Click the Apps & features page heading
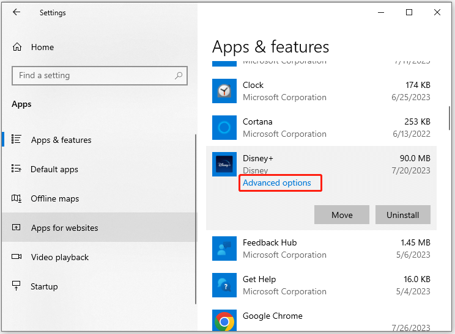The image size is (455, 334). click(270, 47)
